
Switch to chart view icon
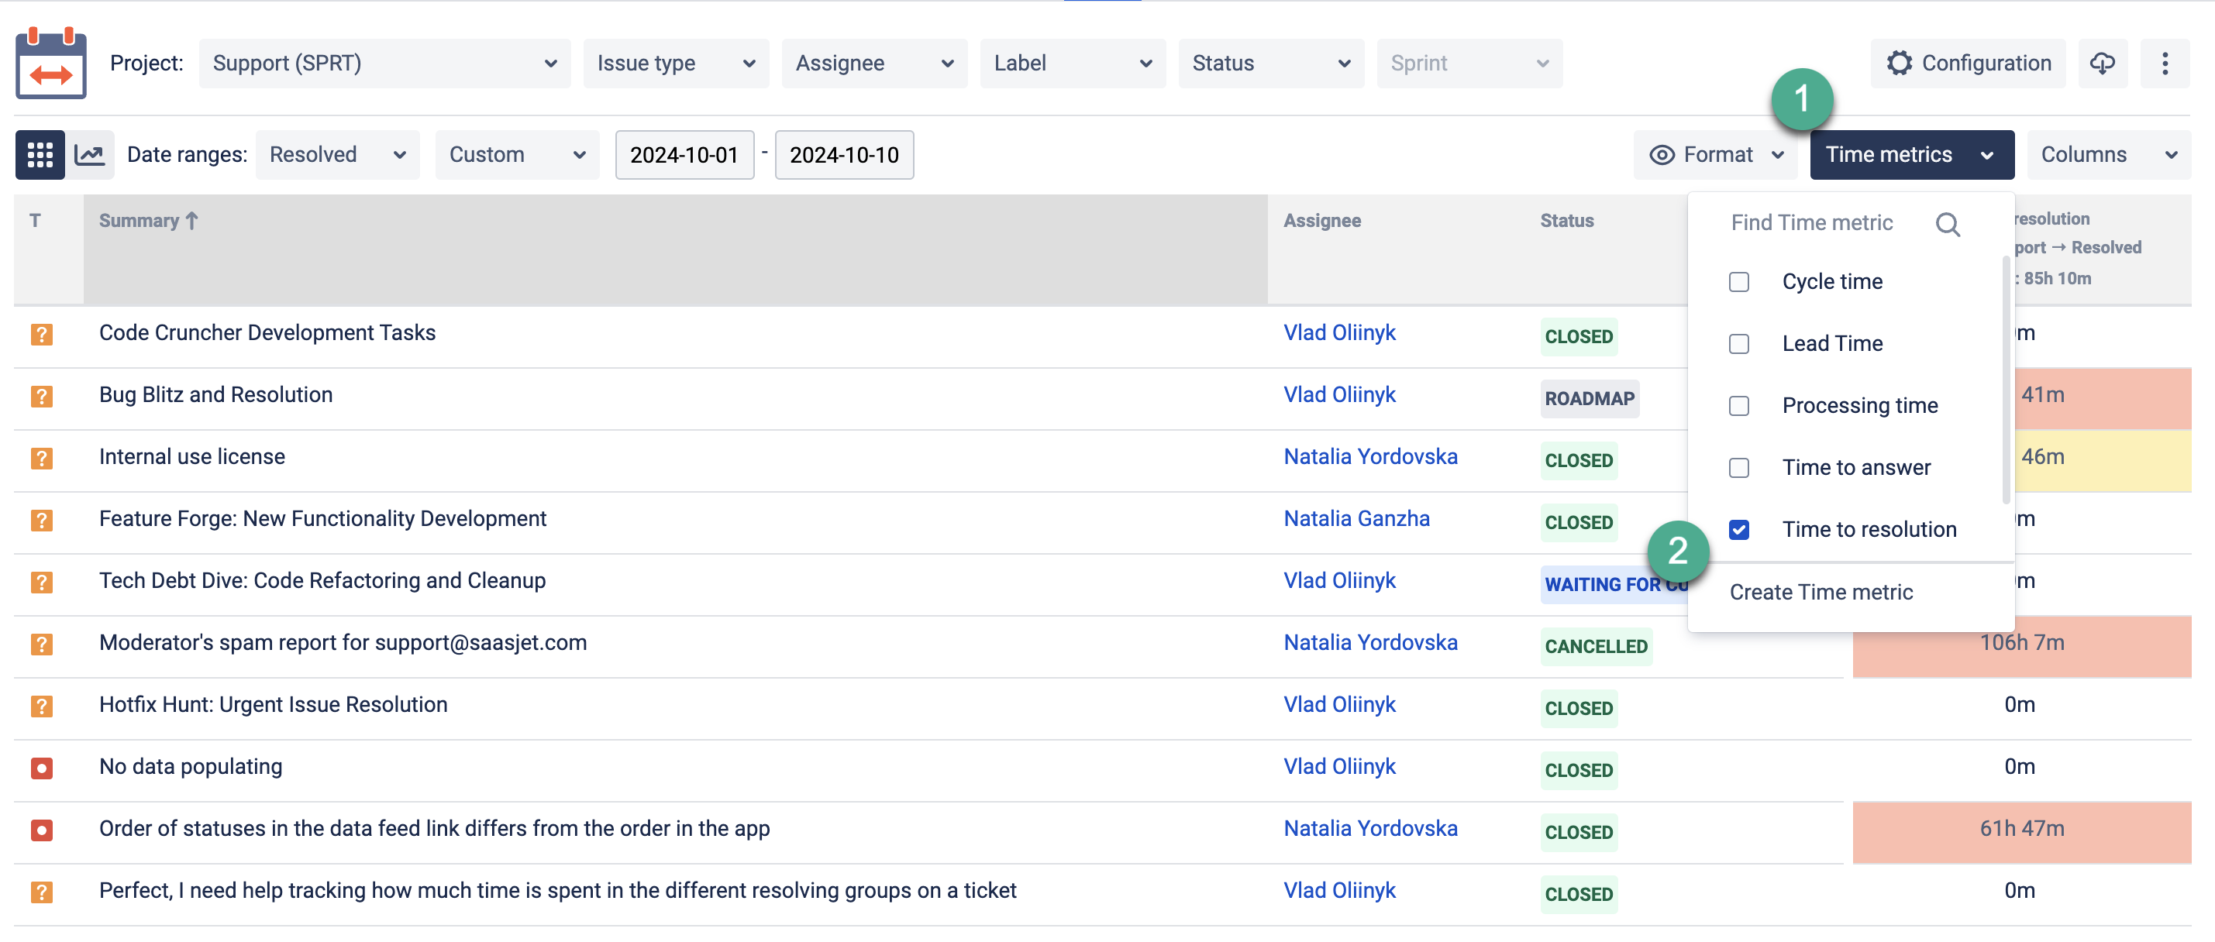(x=89, y=155)
